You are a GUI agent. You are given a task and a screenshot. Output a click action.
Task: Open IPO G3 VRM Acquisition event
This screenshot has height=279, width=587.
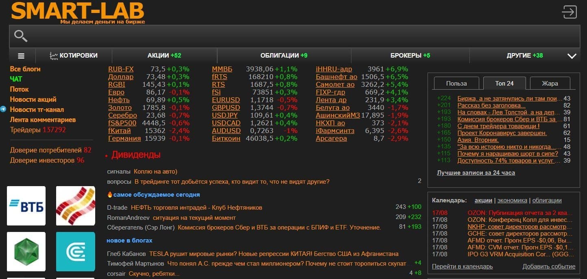pos(520,254)
